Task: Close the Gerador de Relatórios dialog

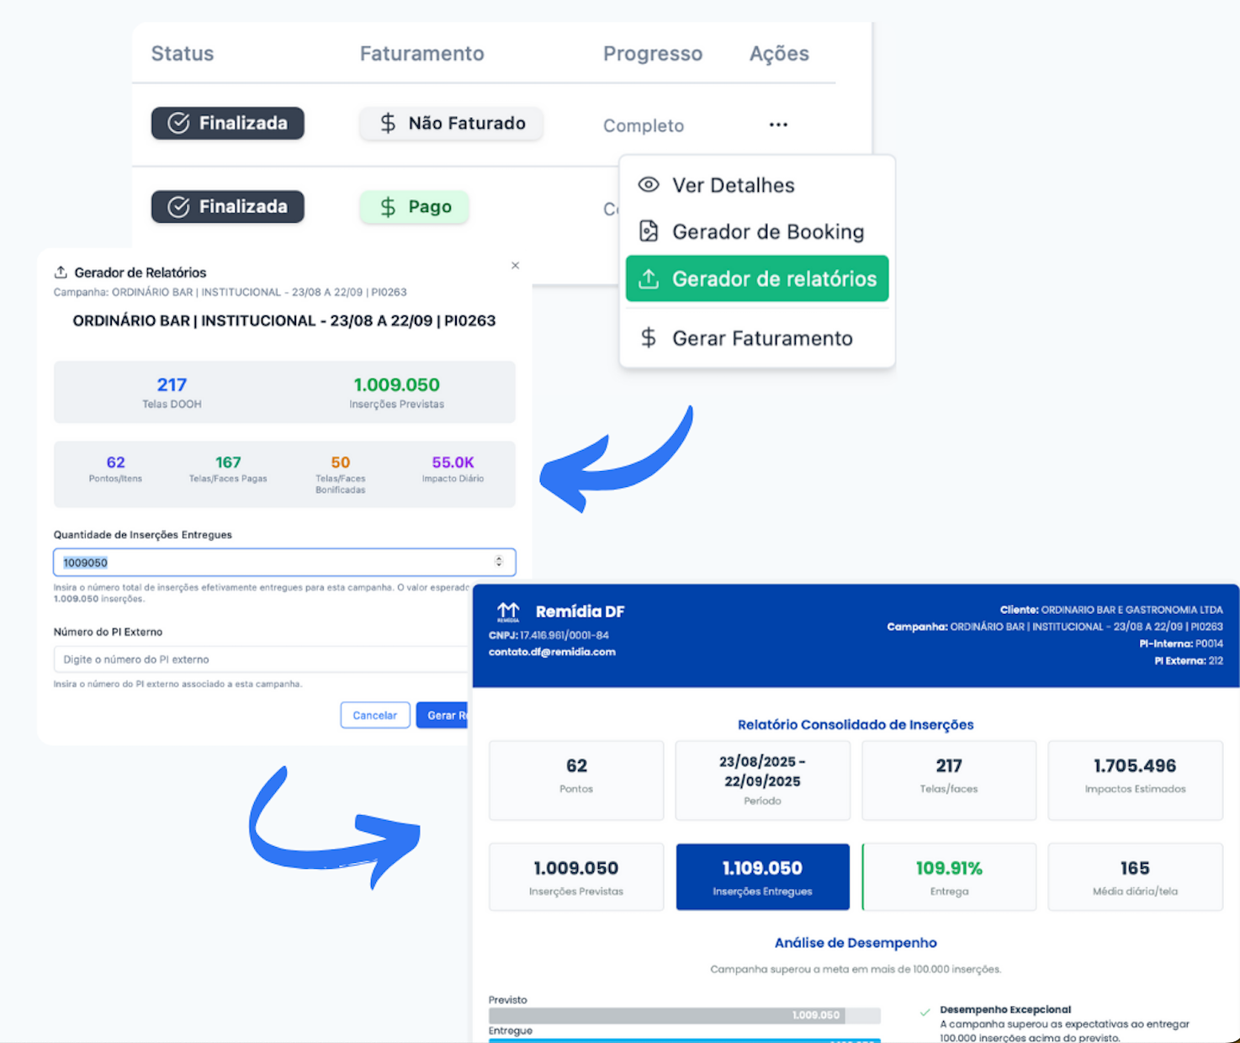Action: [515, 266]
